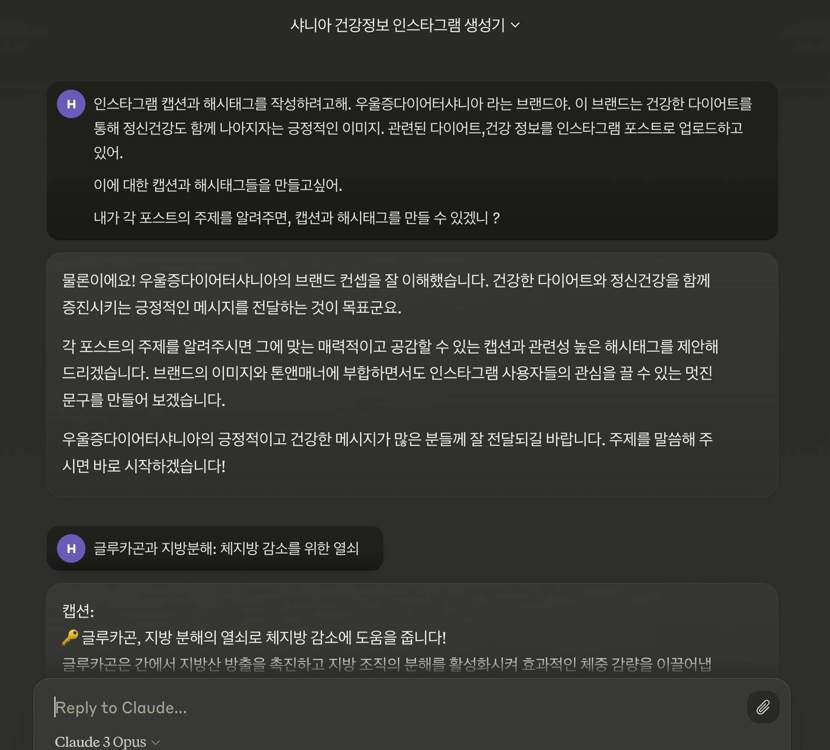Image resolution: width=830 pixels, height=750 pixels.
Task: Expand the chevron next to the conversation title
Action: [x=515, y=25]
